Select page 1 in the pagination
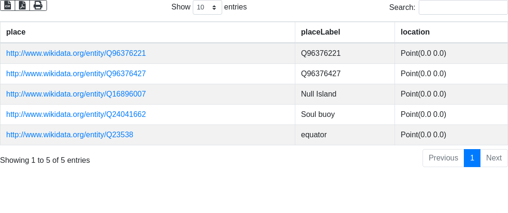Screen dimensions: 508x213 (472, 158)
